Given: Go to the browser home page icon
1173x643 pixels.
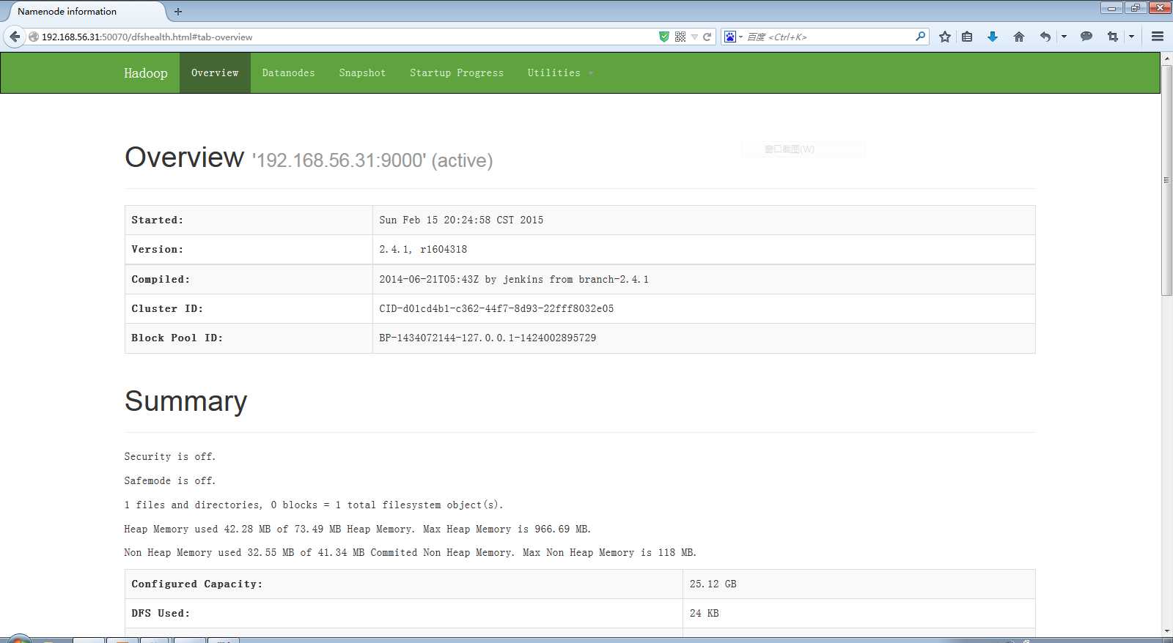Looking at the screenshot, I should [x=1019, y=37].
